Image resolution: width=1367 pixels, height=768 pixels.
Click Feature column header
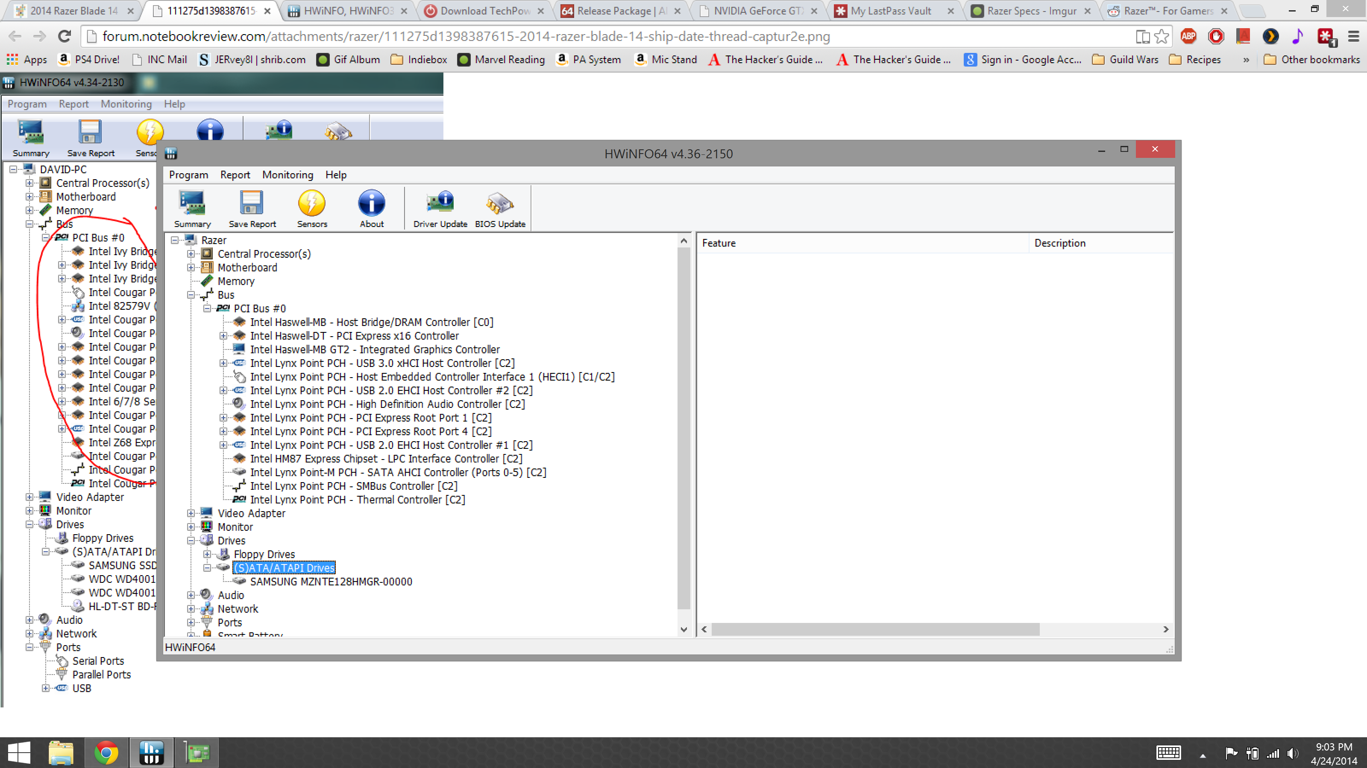862,243
